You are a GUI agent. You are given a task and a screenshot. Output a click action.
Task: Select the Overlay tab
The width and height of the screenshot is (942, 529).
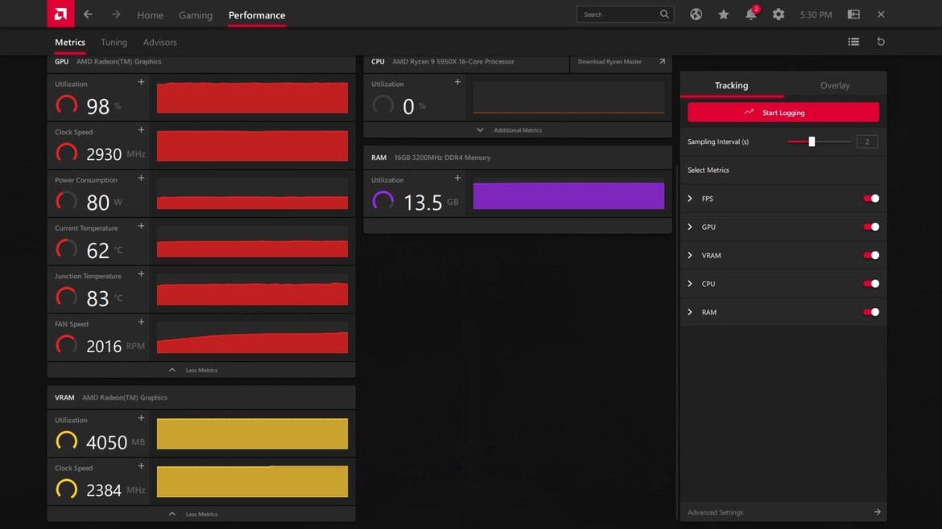[835, 85]
